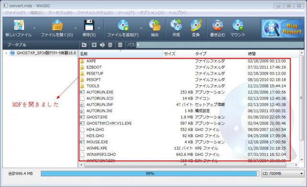Image resolution: width=307 pixels, height=187 pixels.
Task: Open the ファイルシステム(S) menu
Action: pos(95,13)
